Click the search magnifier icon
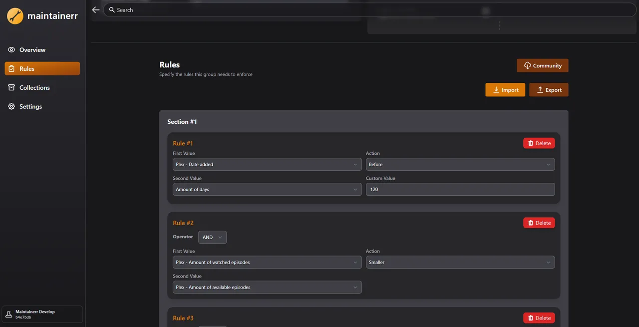The width and height of the screenshot is (639, 327). click(112, 9)
